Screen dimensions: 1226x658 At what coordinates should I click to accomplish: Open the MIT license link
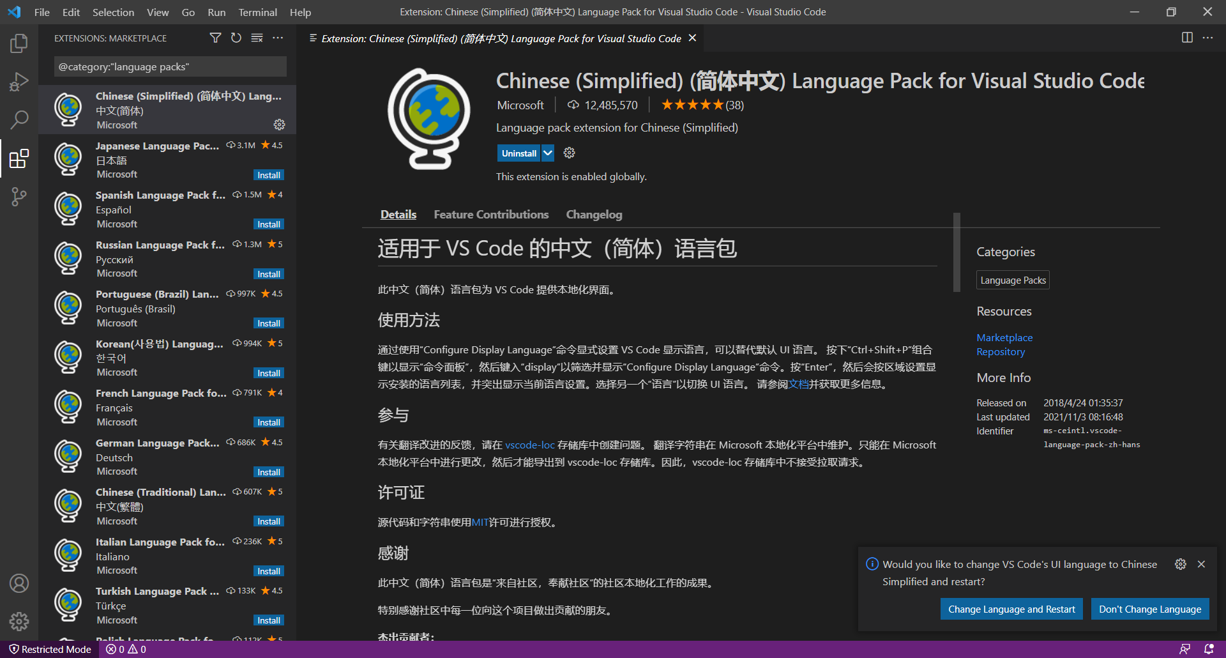480,522
